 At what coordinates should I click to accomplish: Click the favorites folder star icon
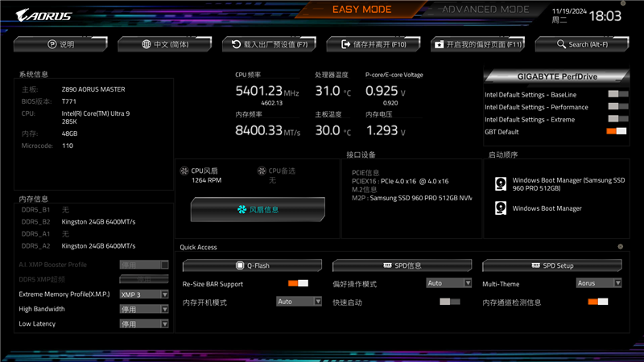(x=439, y=44)
